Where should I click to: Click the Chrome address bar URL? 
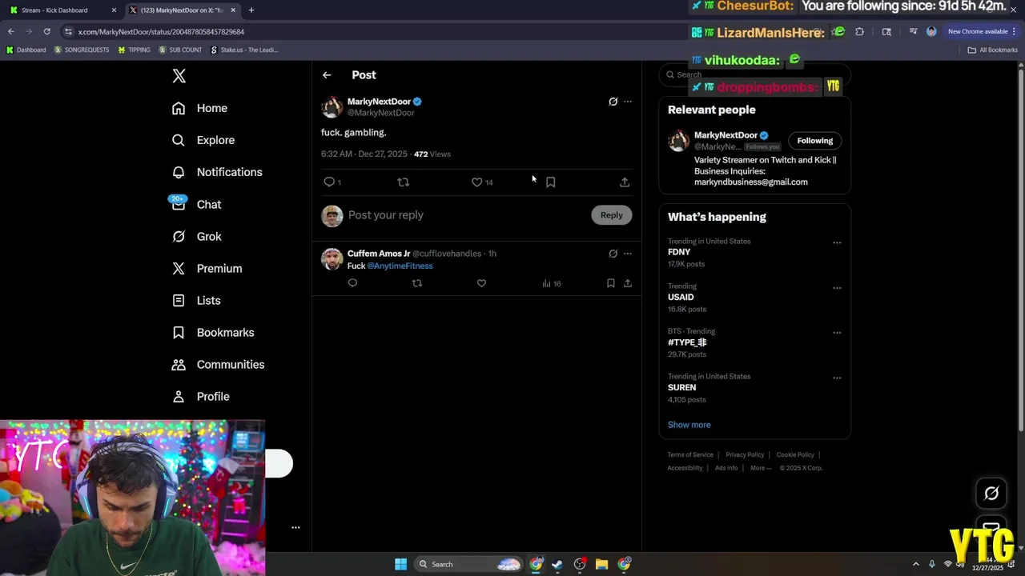161,32
